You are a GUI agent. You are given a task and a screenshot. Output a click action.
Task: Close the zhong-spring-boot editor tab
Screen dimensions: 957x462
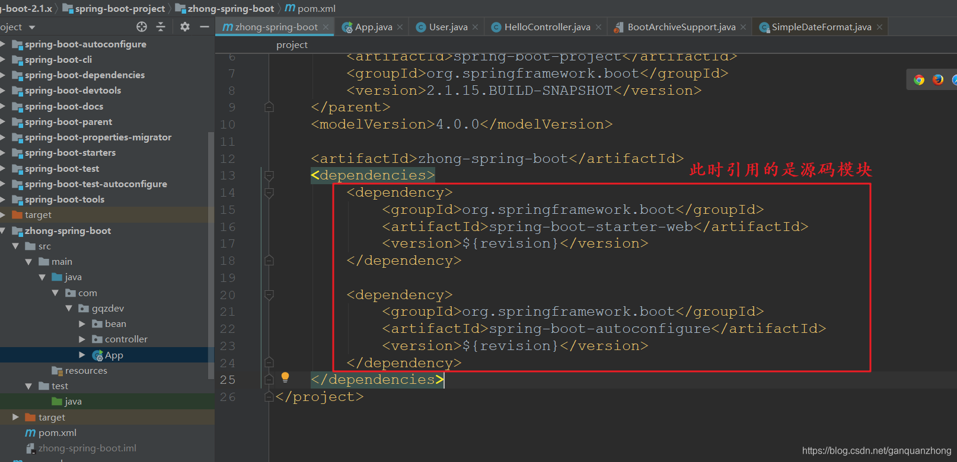[x=327, y=27]
